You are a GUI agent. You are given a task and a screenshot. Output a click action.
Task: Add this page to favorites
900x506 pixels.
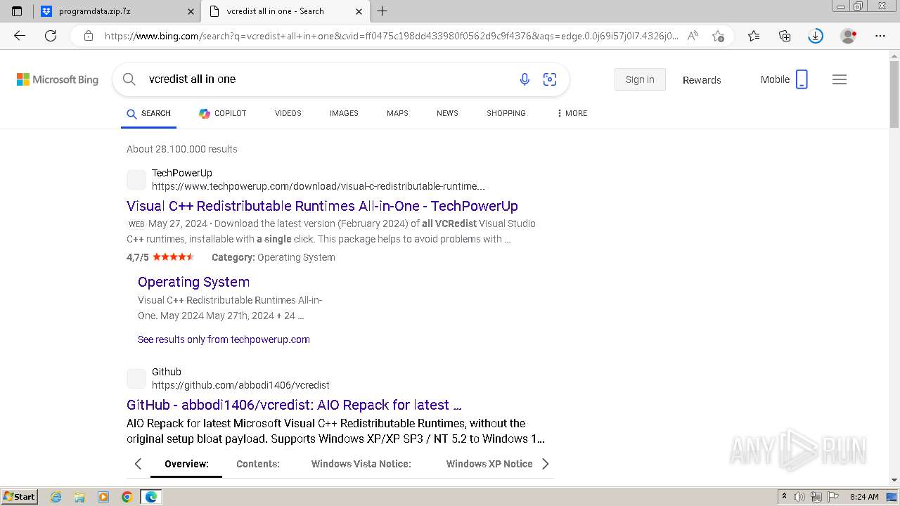tap(718, 36)
